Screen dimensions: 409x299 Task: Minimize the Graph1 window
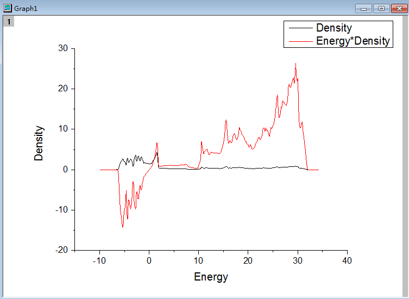pos(363,8)
